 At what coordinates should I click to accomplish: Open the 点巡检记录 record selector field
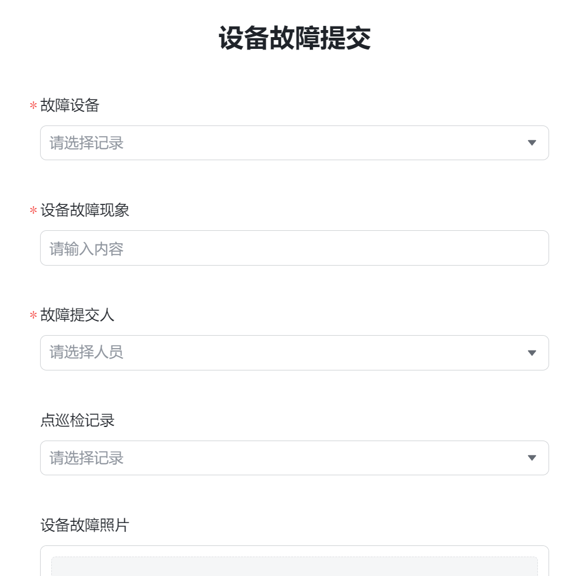tap(295, 458)
